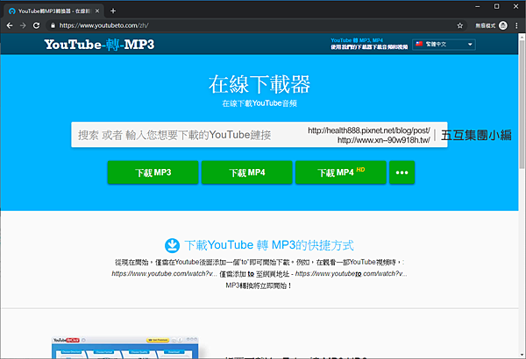Click the page vertical scrollbar thumb
Screen dimensions: 526x359
click(522, 105)
